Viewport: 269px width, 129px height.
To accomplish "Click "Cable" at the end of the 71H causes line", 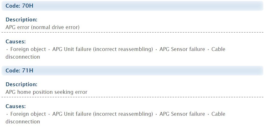I will pos(218,114).
